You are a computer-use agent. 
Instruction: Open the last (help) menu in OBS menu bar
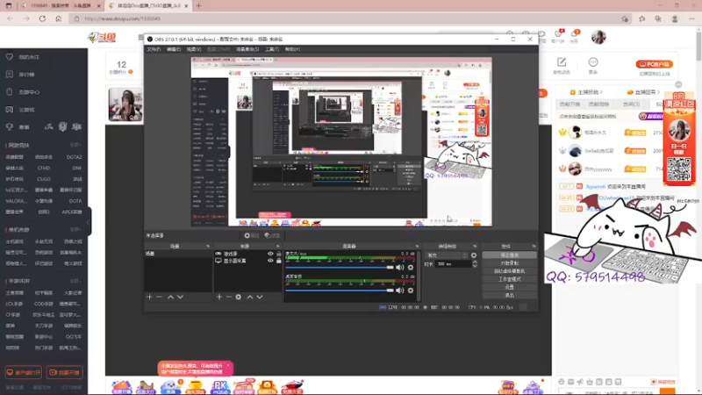[x=292, y=49]
